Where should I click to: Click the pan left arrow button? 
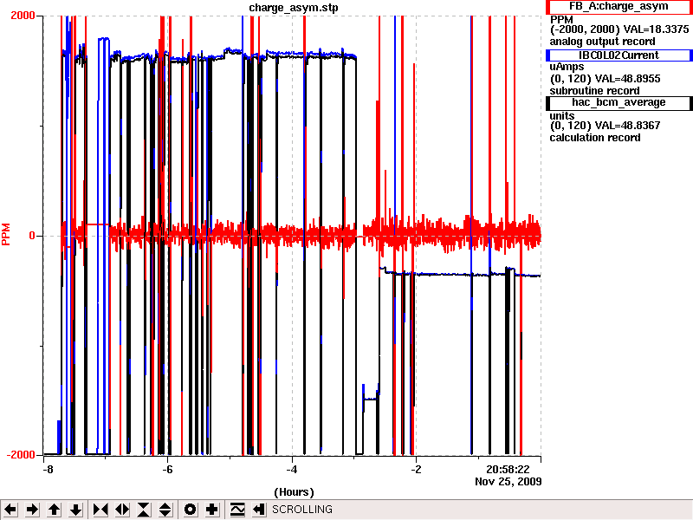(x=10, y=510)
